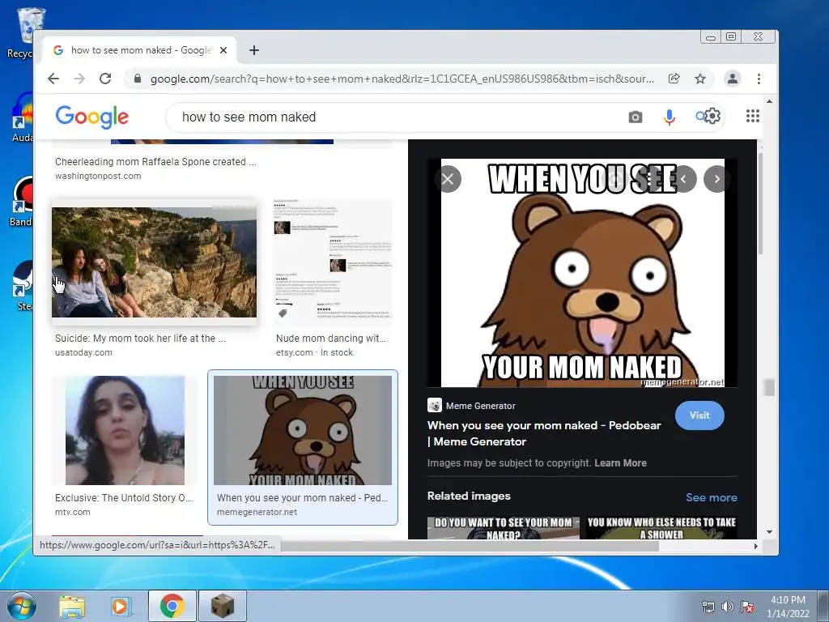Share this page from address bar

click(x=674, y=79)
